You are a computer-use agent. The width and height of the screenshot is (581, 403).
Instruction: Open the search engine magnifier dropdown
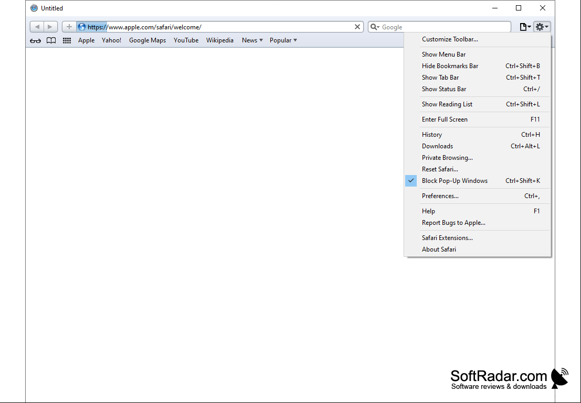pos(375,27)
